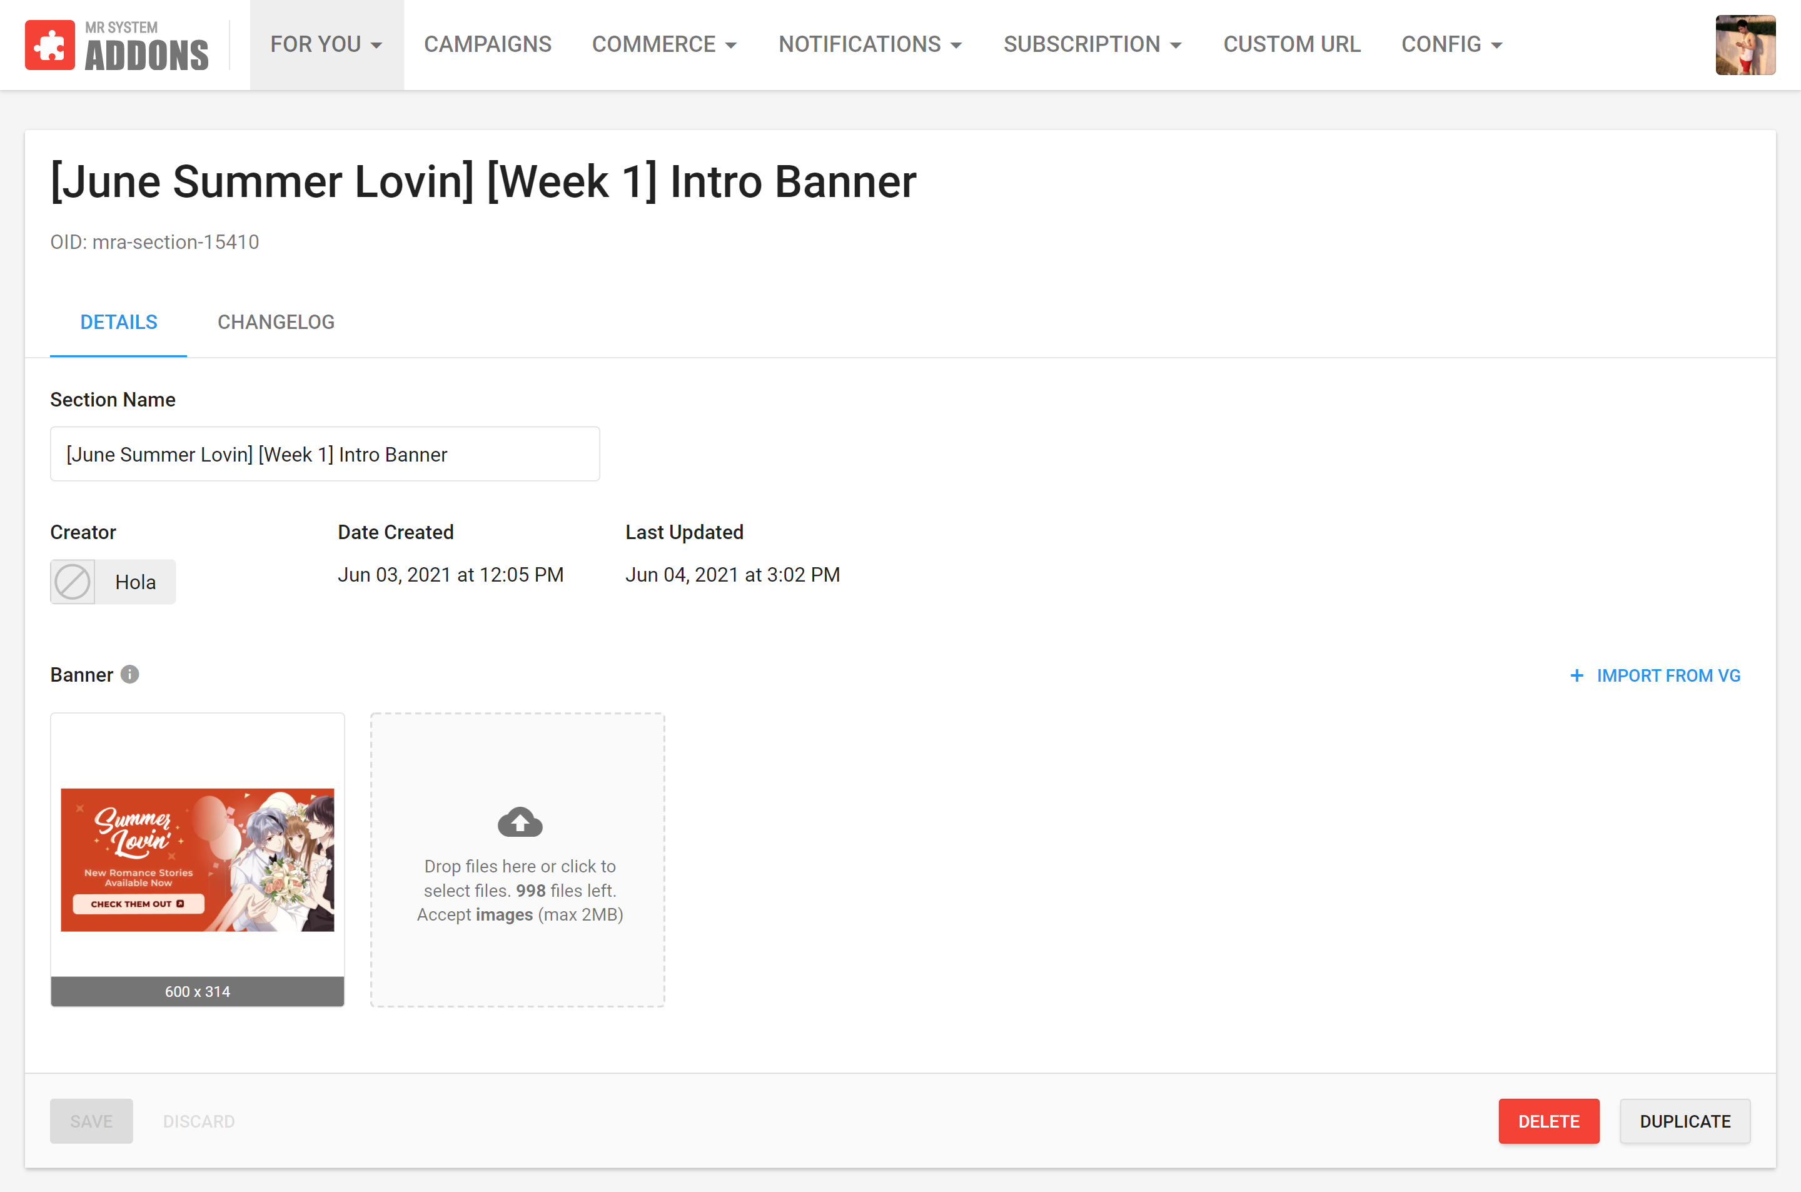Click the DUPLICATE button
This screenshot has width=1801, height=1192.
pyautogui.click(x=1684, y=1121)
